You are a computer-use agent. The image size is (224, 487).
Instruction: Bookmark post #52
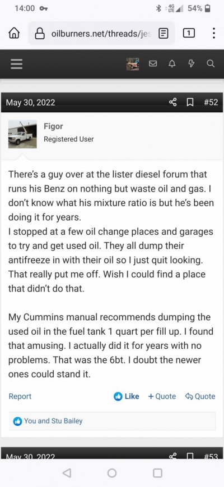[191, 102]
